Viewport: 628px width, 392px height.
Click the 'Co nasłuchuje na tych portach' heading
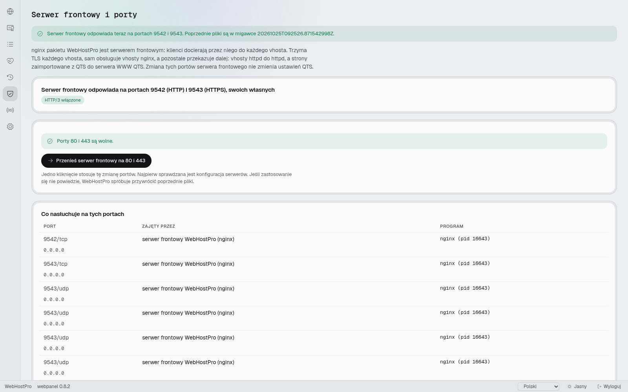click(82, 214)
